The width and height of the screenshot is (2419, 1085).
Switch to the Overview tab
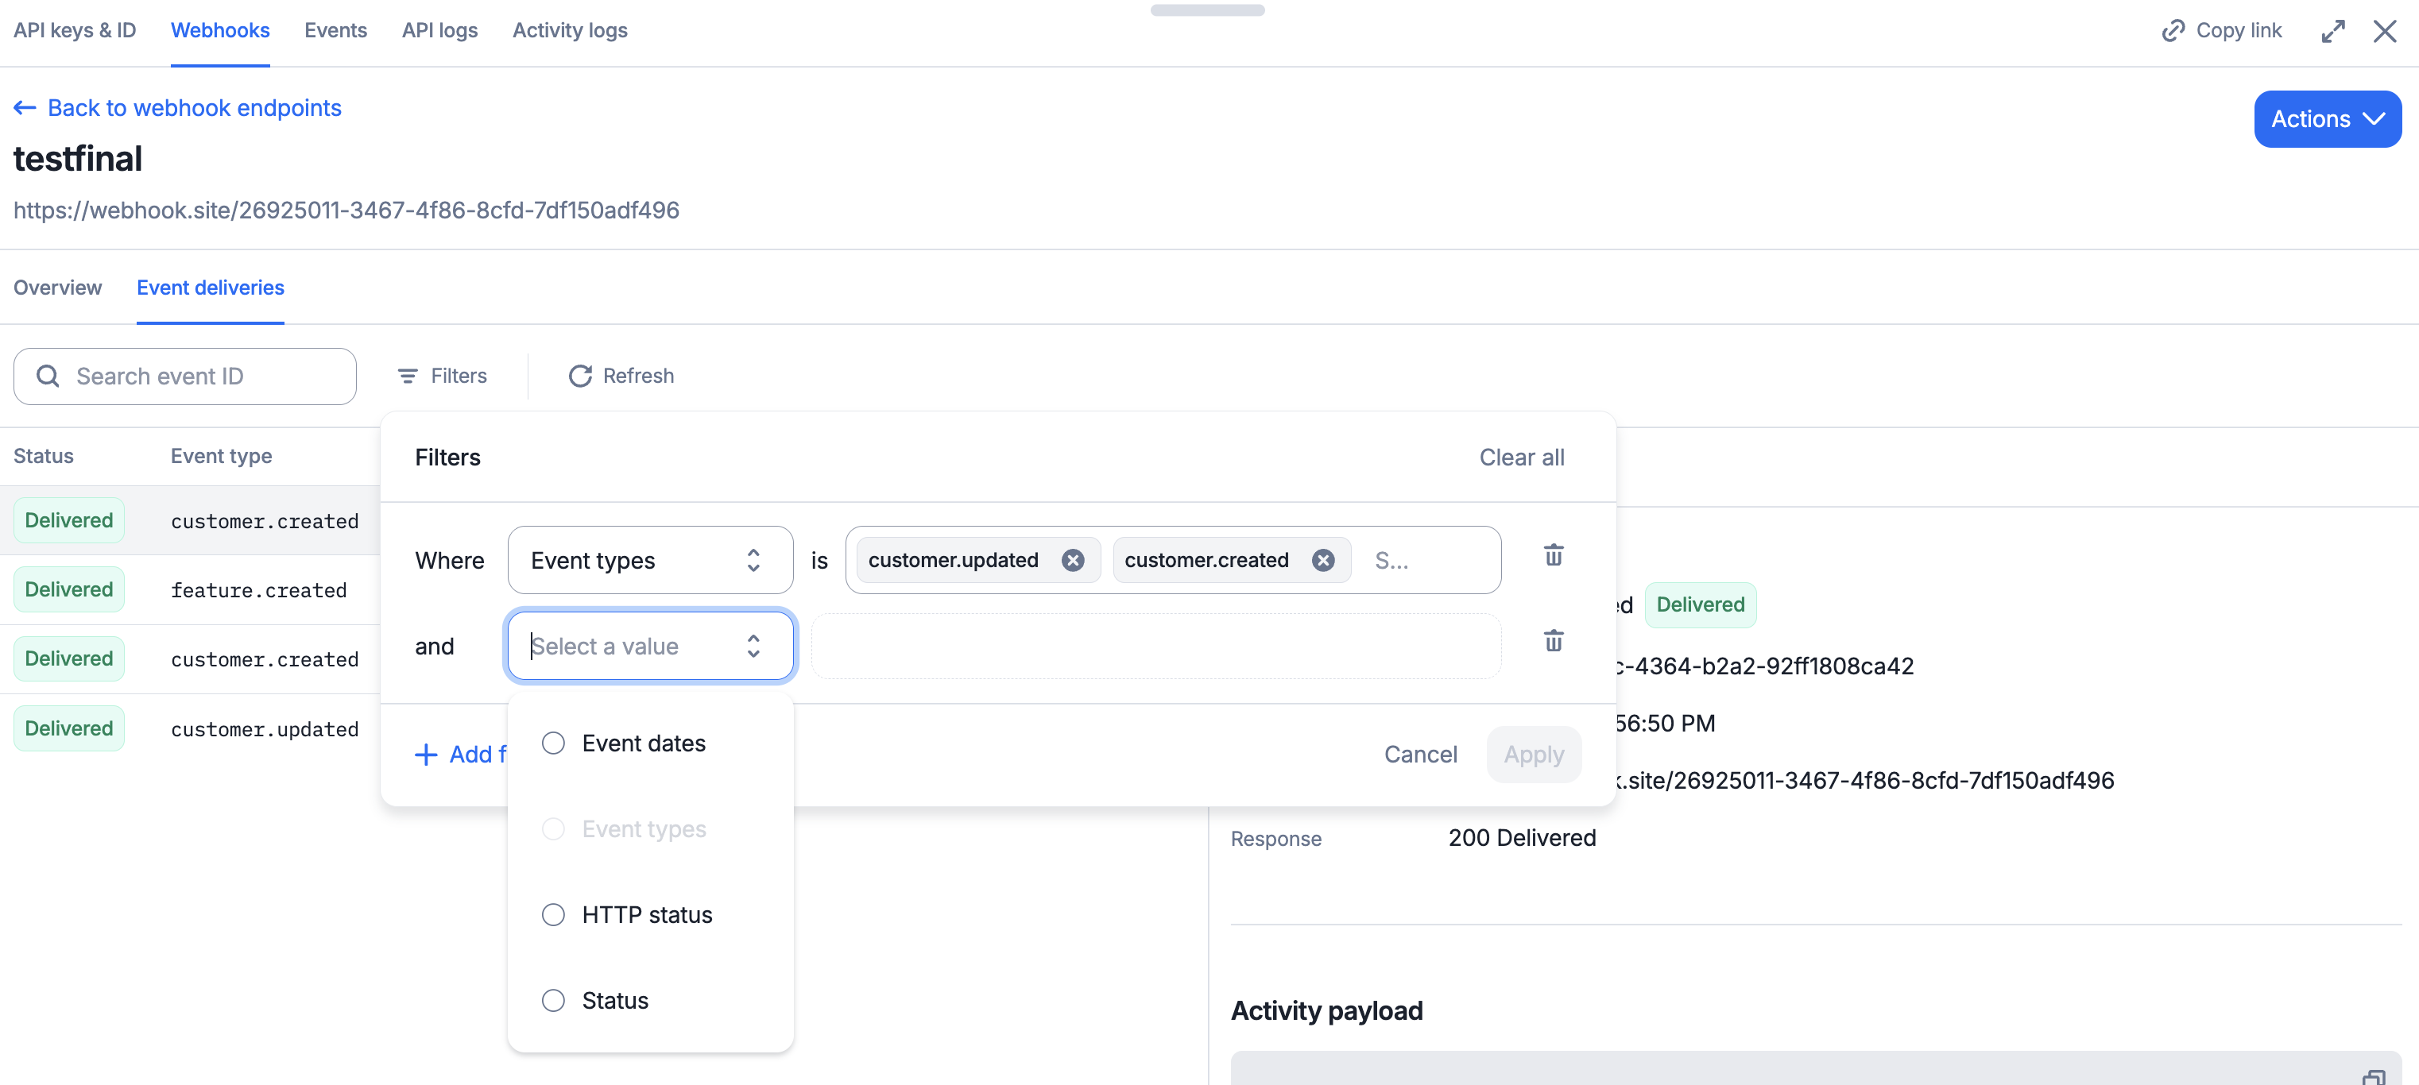[x=57, y=288]
